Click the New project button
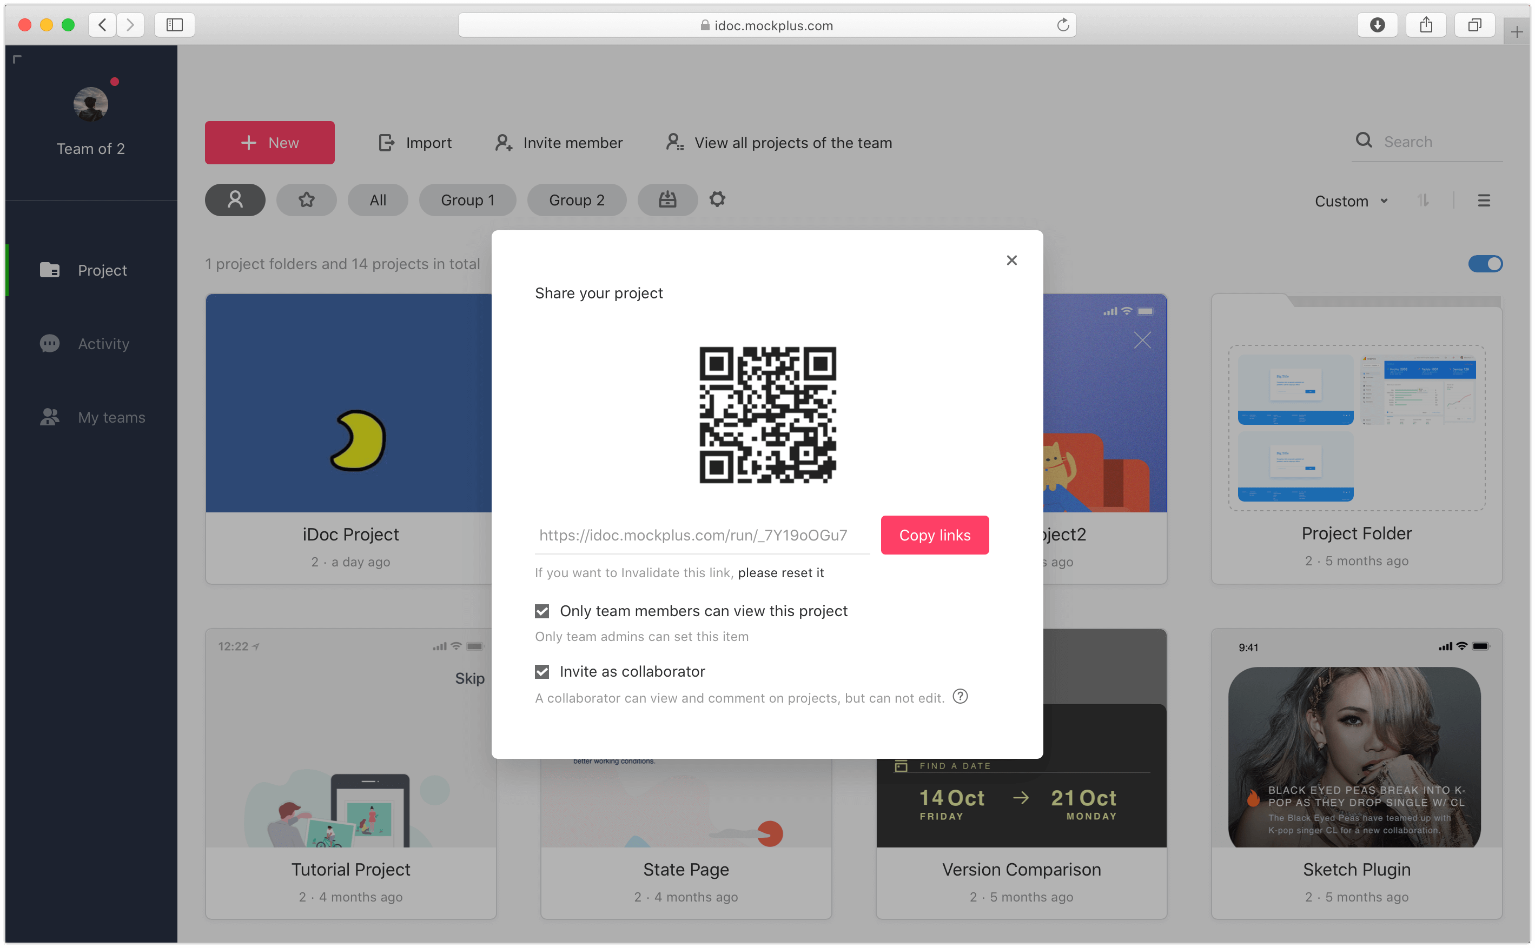The image size is (1535, 948). pos(270,142)
